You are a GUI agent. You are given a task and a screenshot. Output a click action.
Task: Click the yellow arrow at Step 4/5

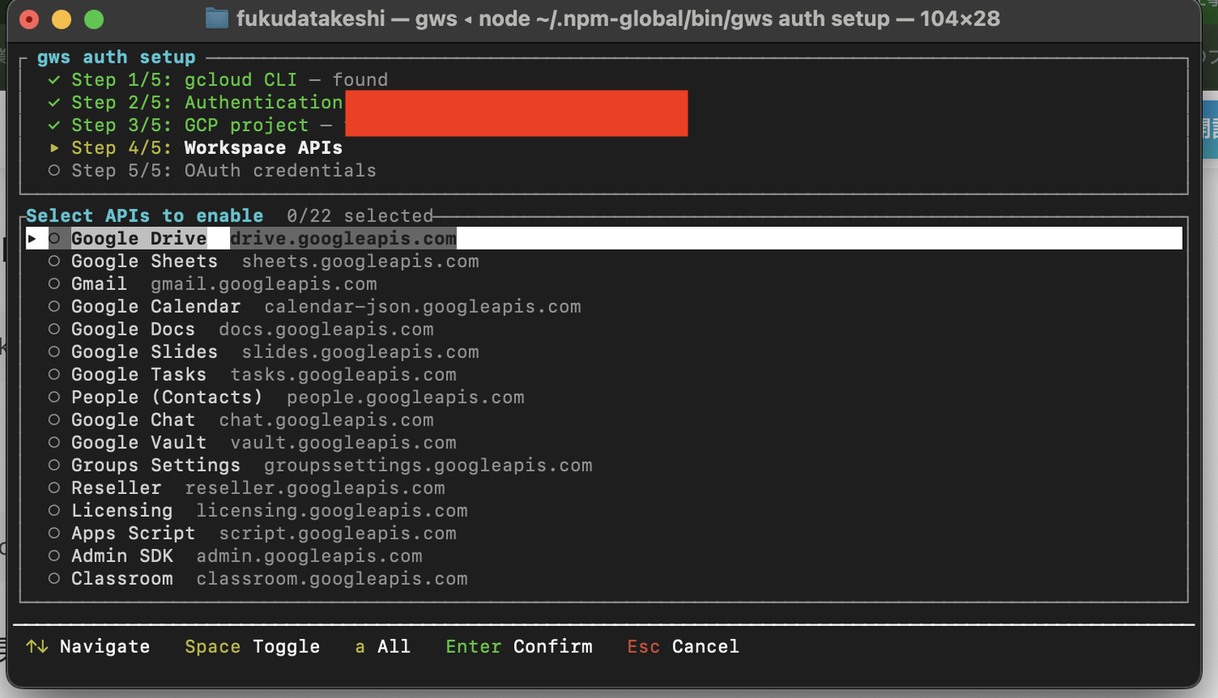point(54,148)
